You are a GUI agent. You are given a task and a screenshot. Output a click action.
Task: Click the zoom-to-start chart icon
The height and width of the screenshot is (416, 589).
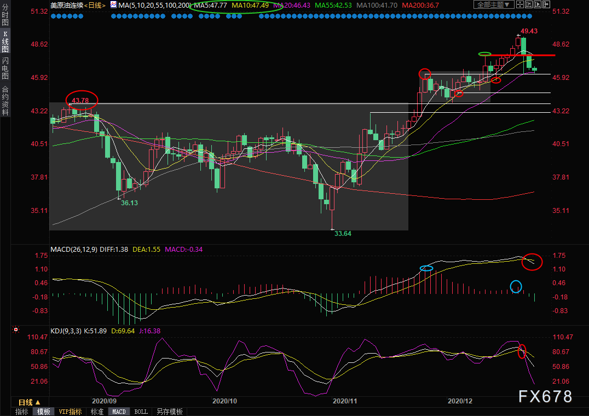[529, 4]
